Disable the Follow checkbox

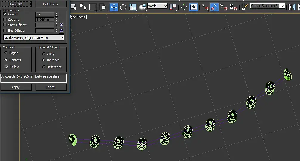click(7, 67)
